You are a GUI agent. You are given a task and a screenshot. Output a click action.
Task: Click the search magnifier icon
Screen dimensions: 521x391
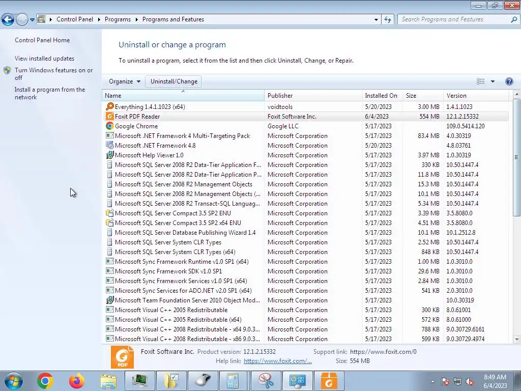514,20
